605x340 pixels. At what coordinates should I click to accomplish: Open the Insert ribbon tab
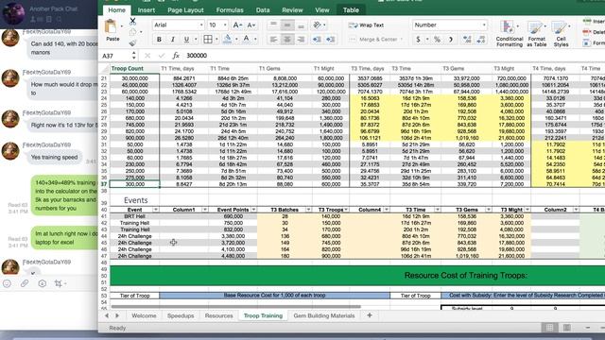tap(147, 10)
